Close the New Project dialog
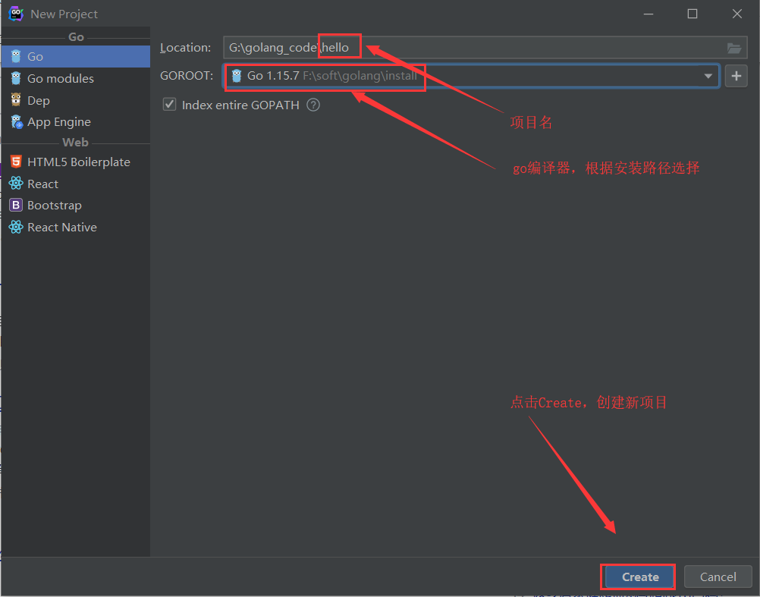Screen dimensions: 760x597 coord(737,14)
